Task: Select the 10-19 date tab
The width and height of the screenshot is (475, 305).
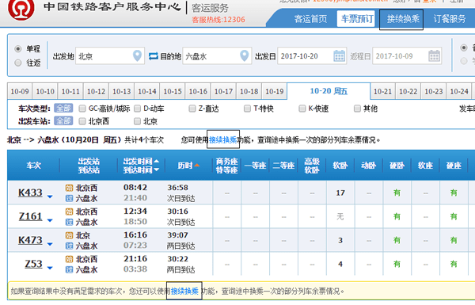Action: (274, 91)
